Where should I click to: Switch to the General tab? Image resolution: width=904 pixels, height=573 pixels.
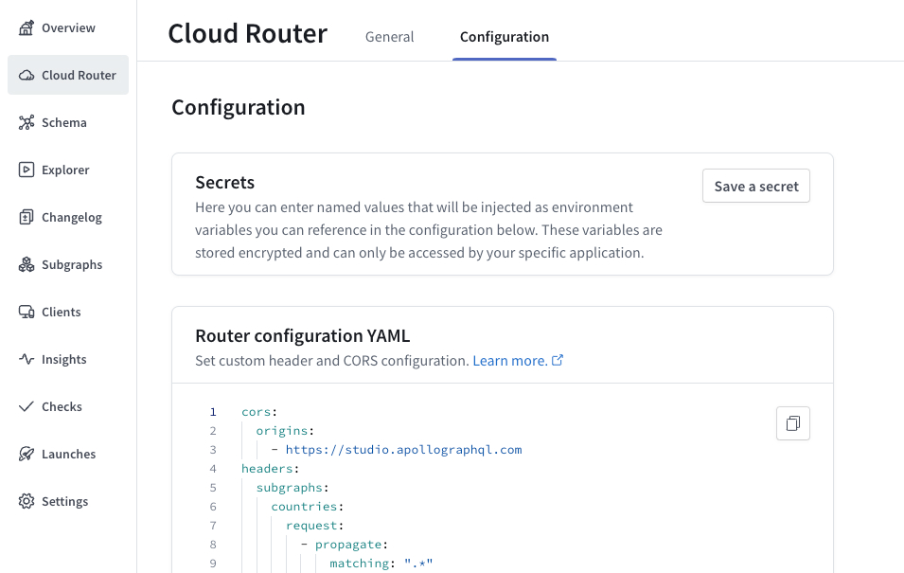[x=389, y=37]
